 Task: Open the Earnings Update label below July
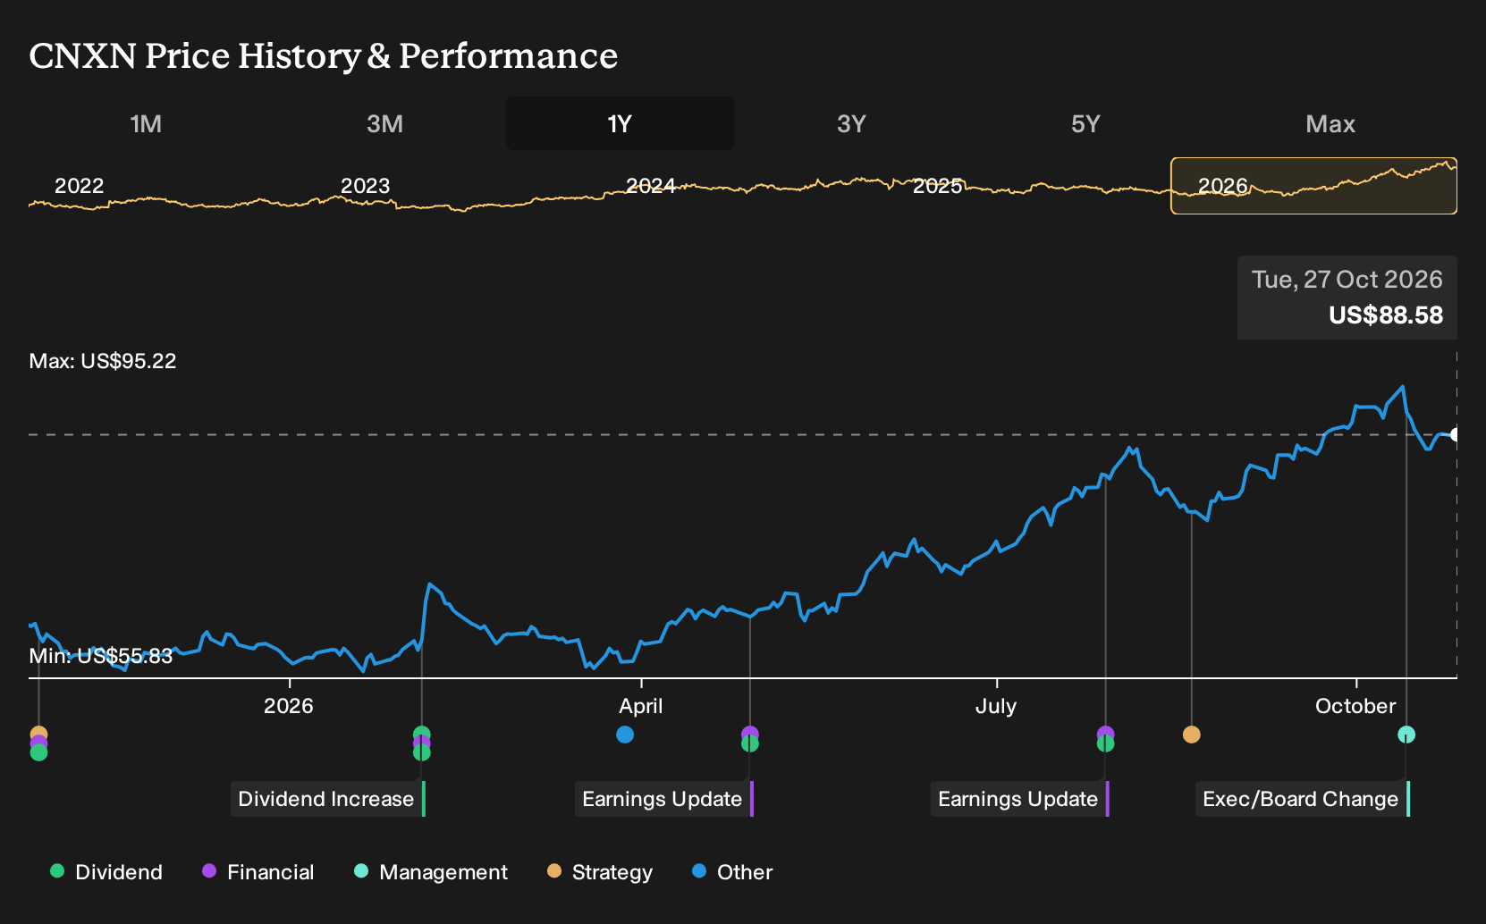pos(1020,799)
